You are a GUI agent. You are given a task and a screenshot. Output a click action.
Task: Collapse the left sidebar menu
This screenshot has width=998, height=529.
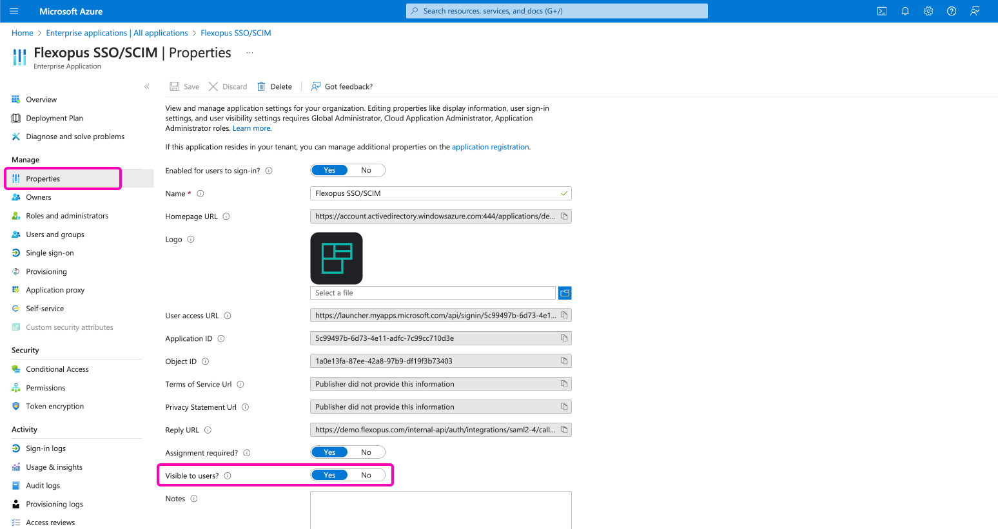[146, 87]
